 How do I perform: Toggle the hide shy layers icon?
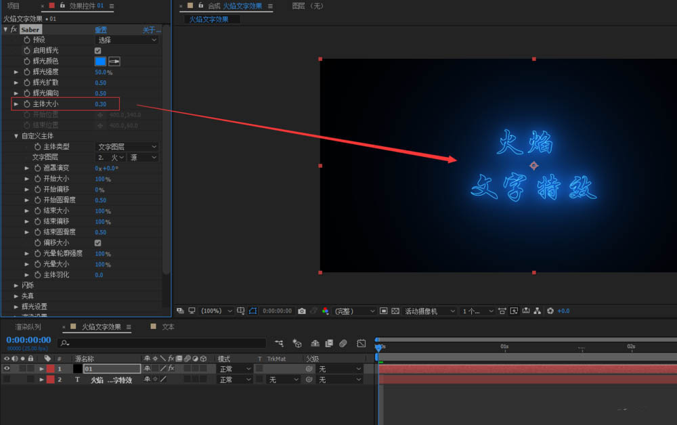tap(315, 344)
